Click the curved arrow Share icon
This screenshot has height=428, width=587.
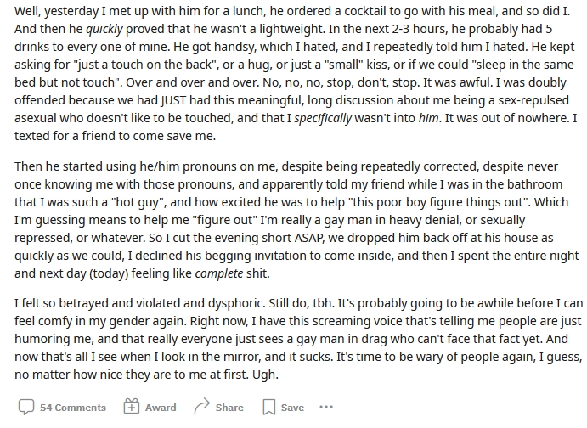point(202,407)
